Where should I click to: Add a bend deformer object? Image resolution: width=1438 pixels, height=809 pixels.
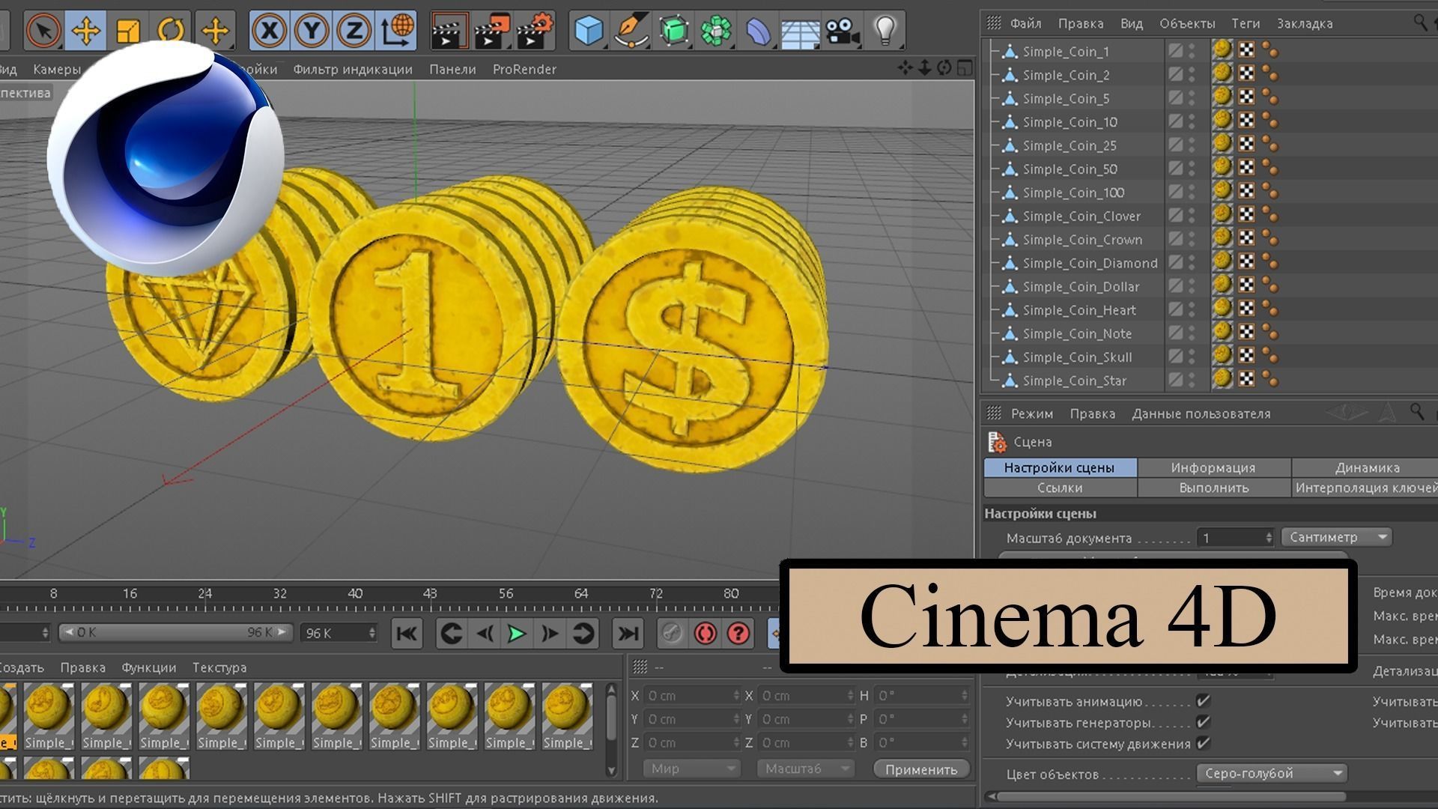coord(758,31)
